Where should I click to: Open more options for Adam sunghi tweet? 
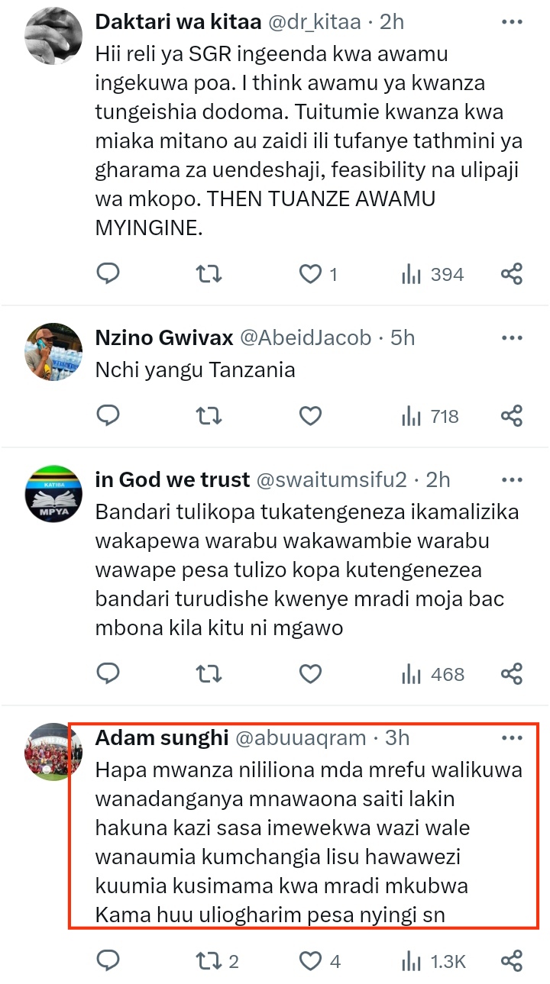512,737
